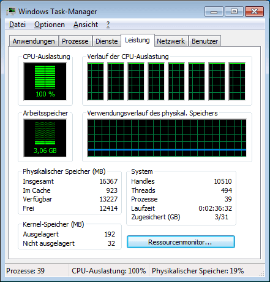This screenshot has height=282, width=270.
Task: Click the Frei value 12414
Action: coord(108,208)
